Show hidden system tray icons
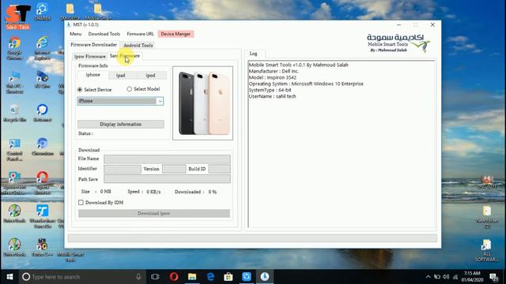506x284 pixels. click(x=428, y=277)
